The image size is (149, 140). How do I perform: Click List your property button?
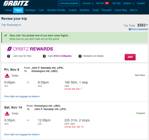coord(69,3)
